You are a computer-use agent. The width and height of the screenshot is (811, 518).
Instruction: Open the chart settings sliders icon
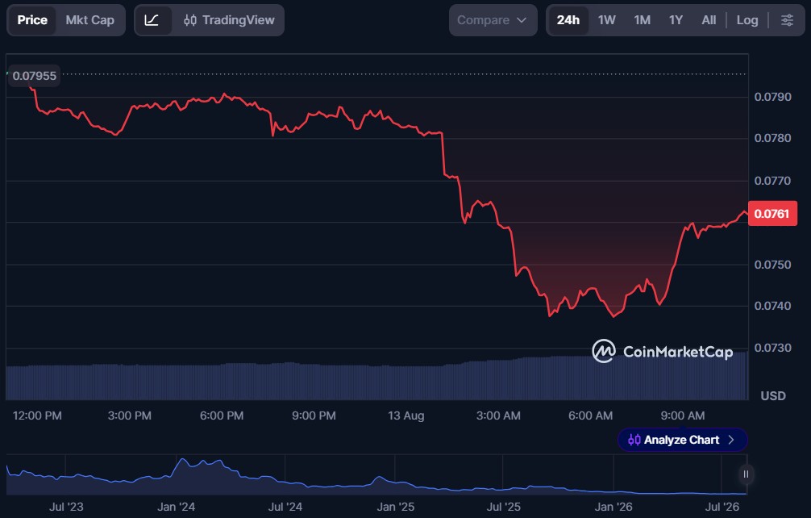(787, 20)
